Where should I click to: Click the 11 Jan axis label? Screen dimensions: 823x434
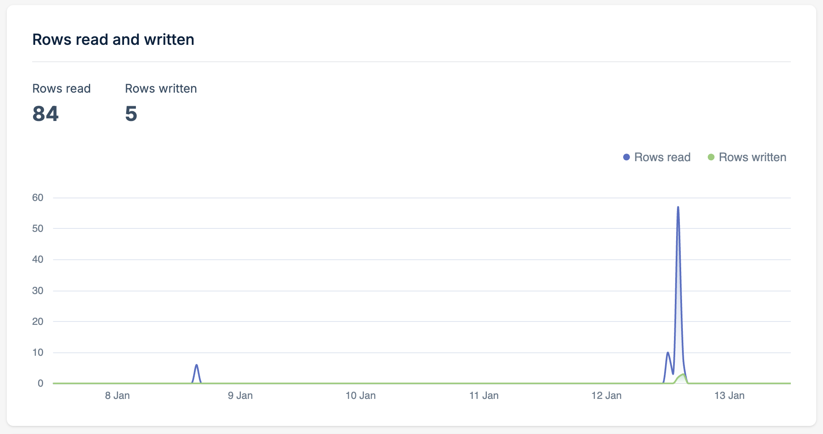[x=484, y=396]
